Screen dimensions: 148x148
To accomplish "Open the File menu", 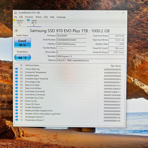I will pyautogui.click(x=16, y=17).
